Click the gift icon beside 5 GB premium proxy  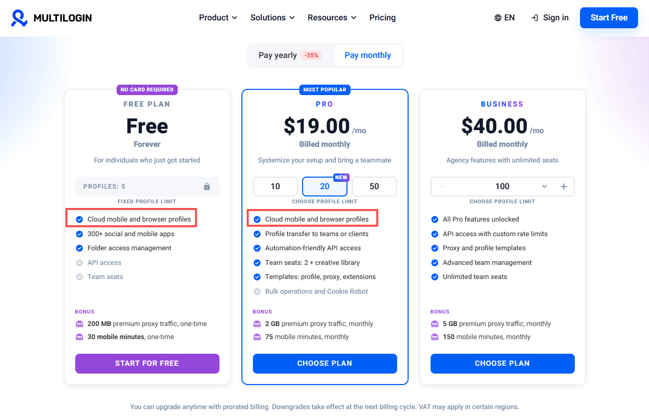pyautogui.click(x=435, y=324)
